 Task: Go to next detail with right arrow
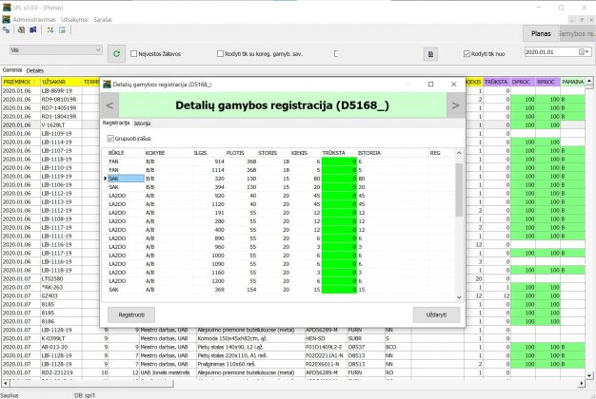(x=454, y=105)
